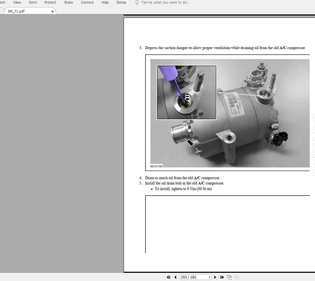Click the greyed-out next view icon

click(x=237, y=277)
